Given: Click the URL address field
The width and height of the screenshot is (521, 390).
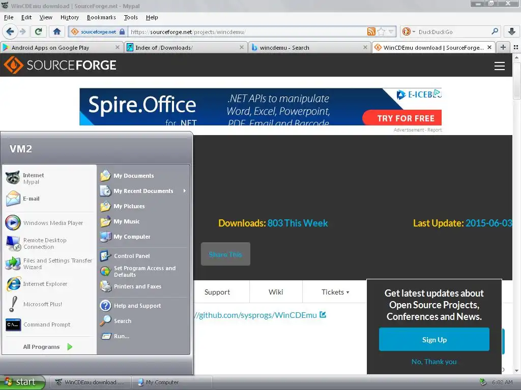Looking at the screenshot, I should click(248, 31).
